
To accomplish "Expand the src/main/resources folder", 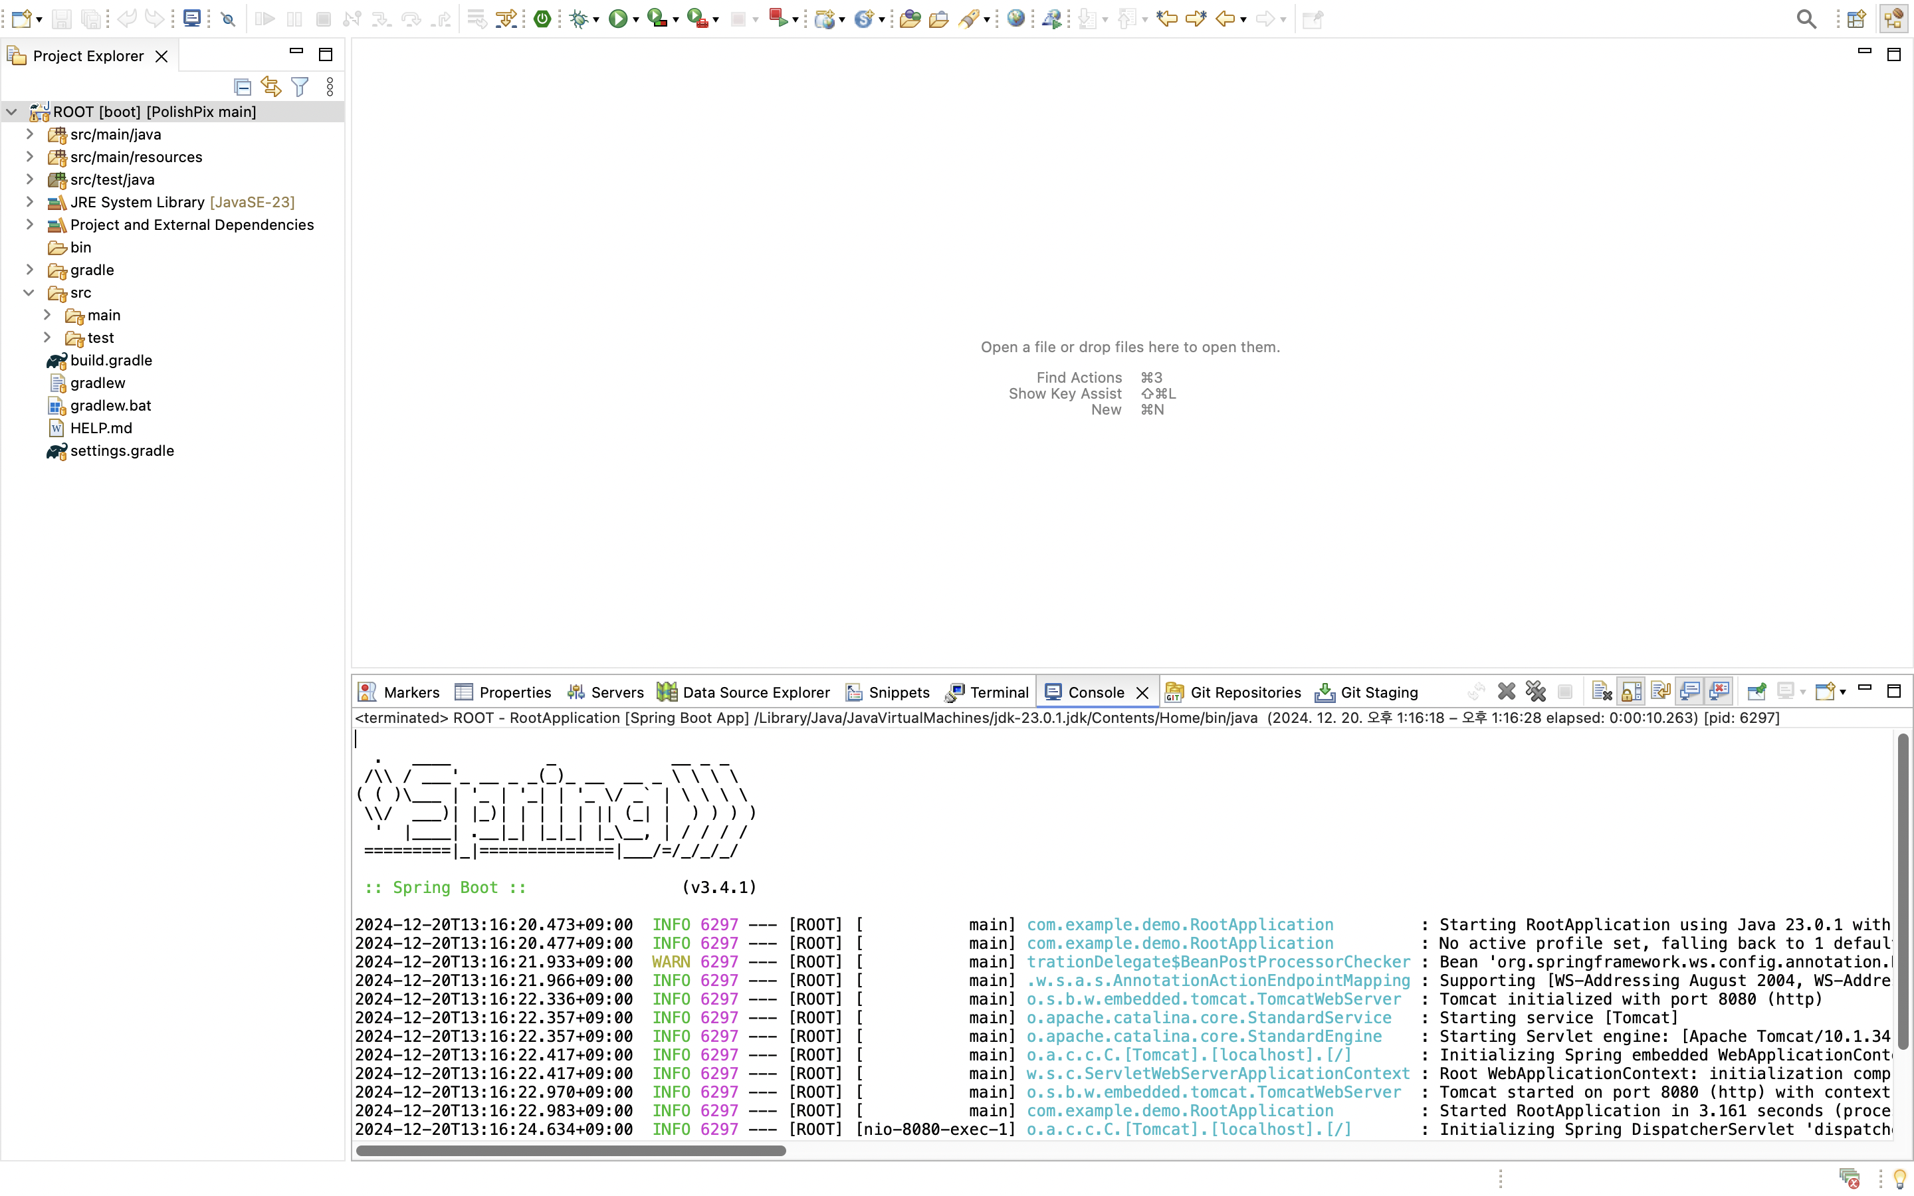I will pyautogui.click(x=30, y=157).
